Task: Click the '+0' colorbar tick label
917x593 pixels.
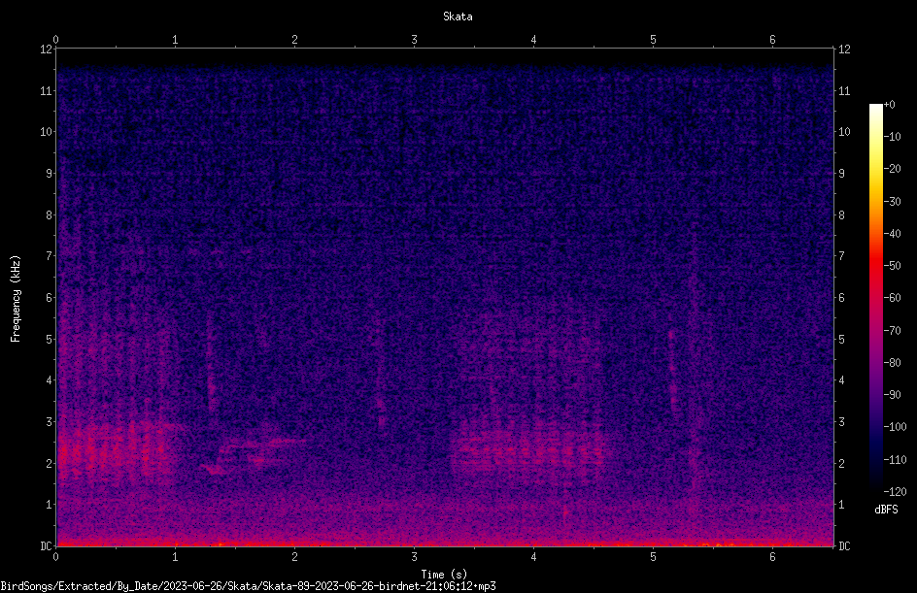Action: tap(889, 104)
